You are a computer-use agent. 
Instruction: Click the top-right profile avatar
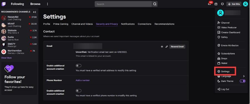245,4
